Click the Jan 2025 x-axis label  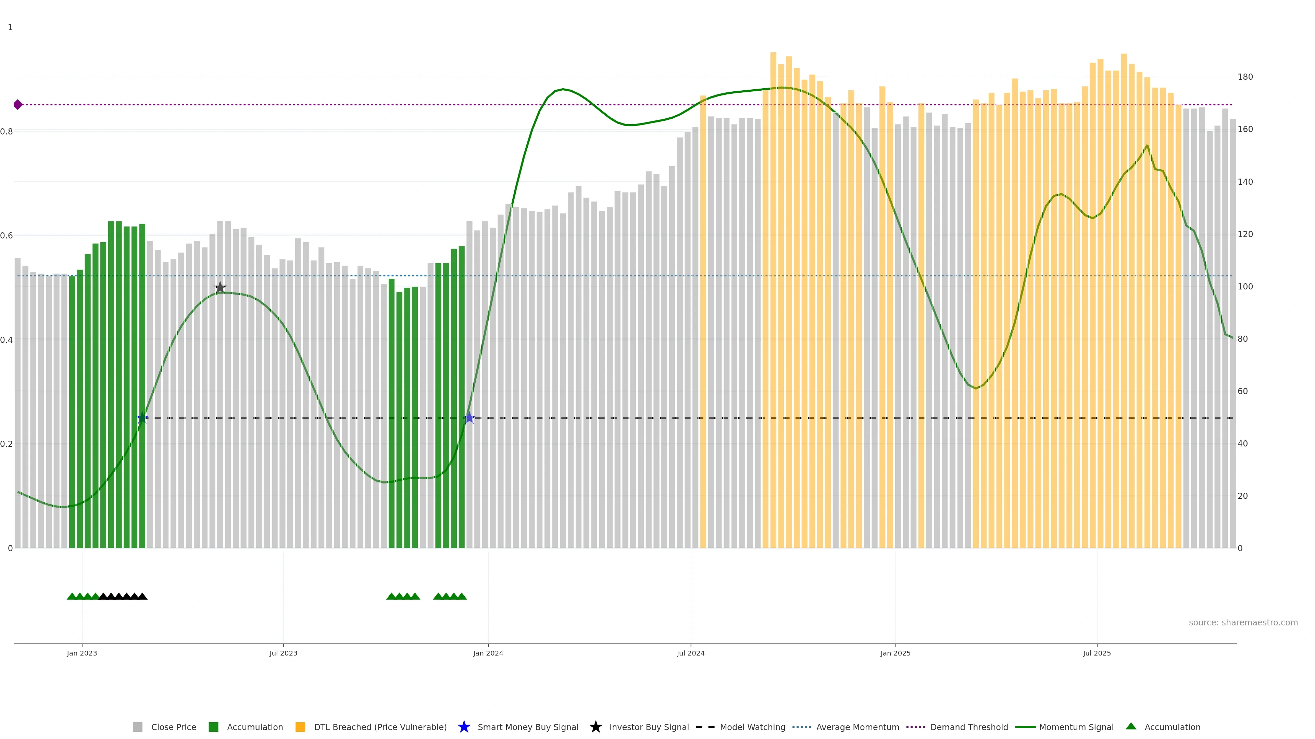click(x=895, y=653)
